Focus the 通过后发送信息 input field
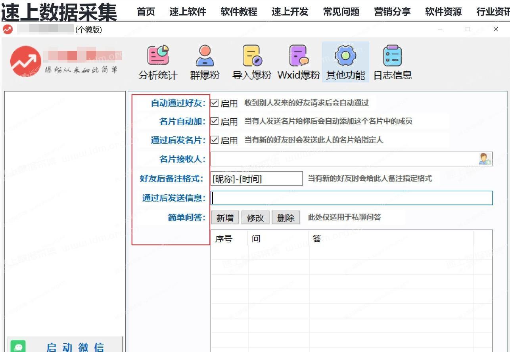 tap(351, 198)
